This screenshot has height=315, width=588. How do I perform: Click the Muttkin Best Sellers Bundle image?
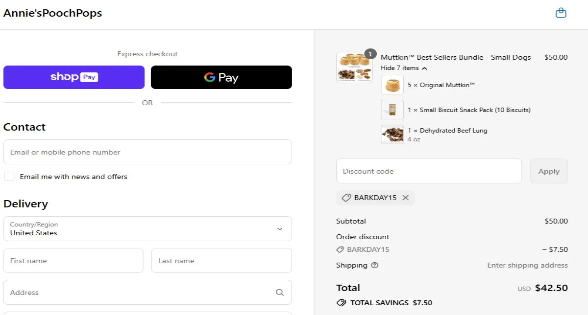coord(354,67)
